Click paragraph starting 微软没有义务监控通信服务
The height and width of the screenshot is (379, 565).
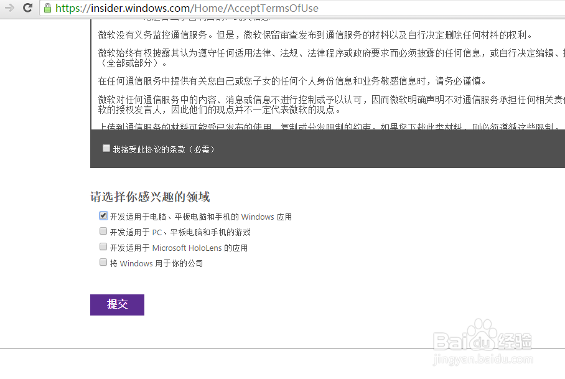tap(315, 35)
